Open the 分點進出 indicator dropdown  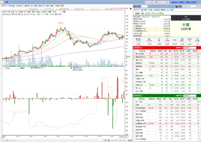(x=12, y=68)
